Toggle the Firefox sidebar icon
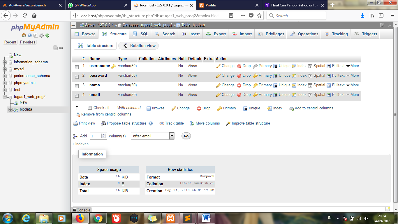Image resolution: width=398 pixels, height=224 pixels. click(x=381, y=16)
